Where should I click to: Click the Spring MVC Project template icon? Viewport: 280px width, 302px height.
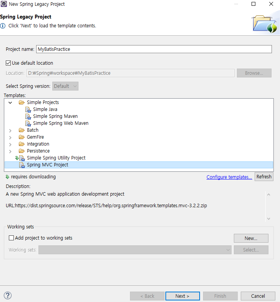tap(22, 165)
